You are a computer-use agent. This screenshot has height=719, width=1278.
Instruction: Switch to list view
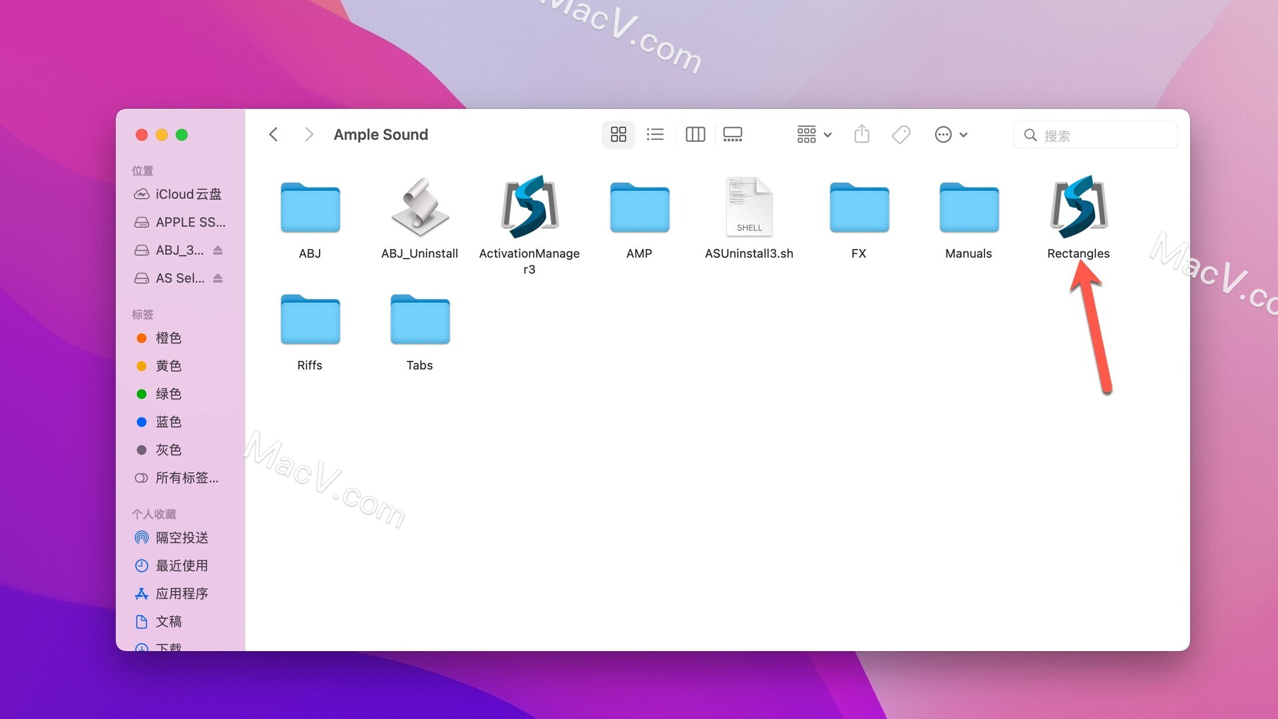(x=656, y=134)
